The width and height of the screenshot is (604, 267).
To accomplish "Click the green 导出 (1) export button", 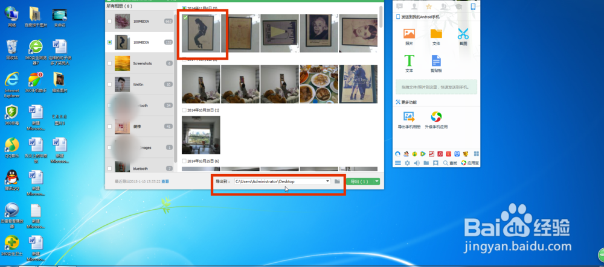I will 360,181.
